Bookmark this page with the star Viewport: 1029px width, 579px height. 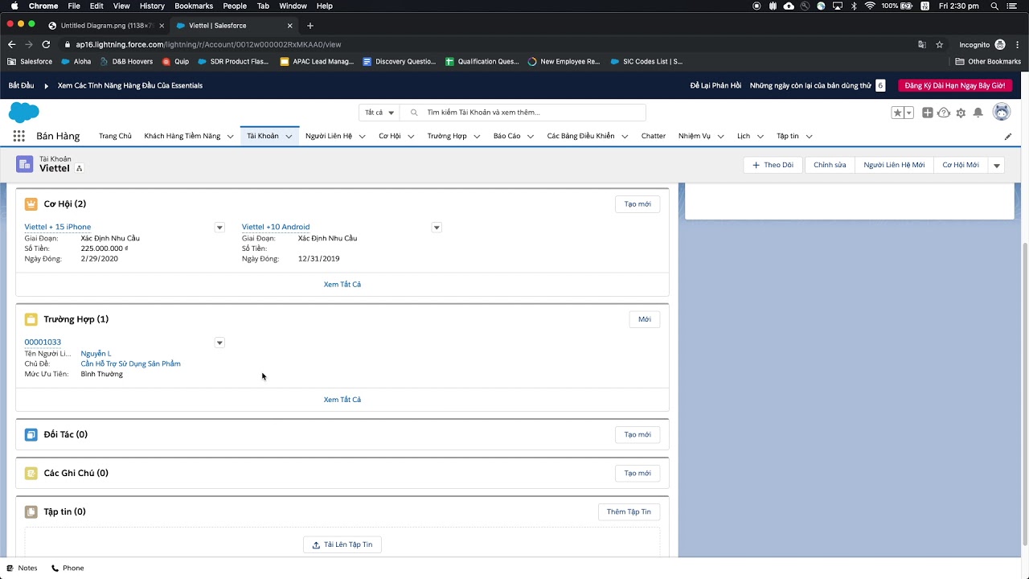tap(939, 45)
